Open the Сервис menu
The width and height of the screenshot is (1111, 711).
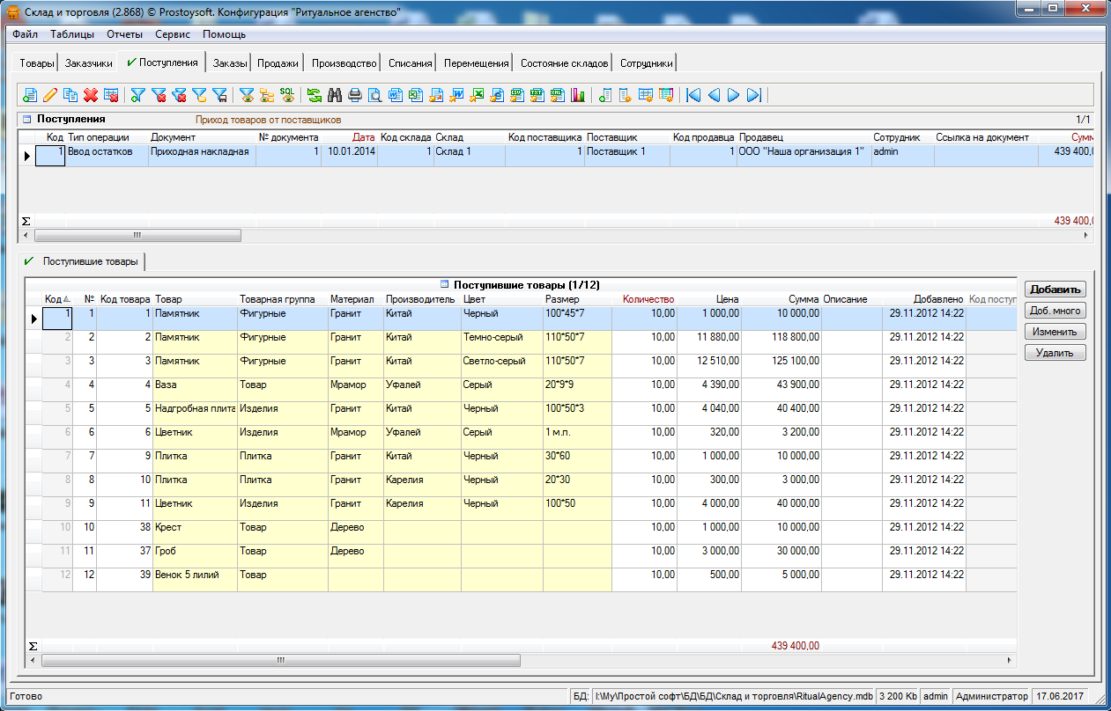click(x=173, y=34)
